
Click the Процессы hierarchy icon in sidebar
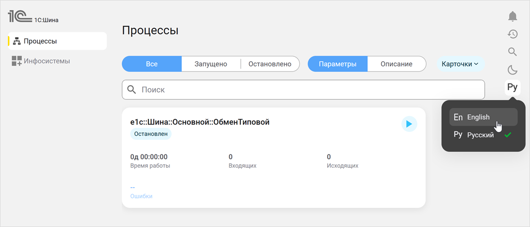point(17,42)
